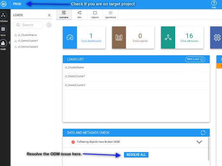
Task: Click the PROD project name
Action: pos(17,4)
